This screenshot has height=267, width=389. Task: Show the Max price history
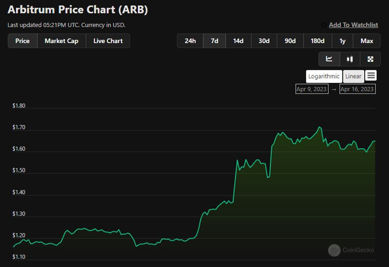(367, 41)
